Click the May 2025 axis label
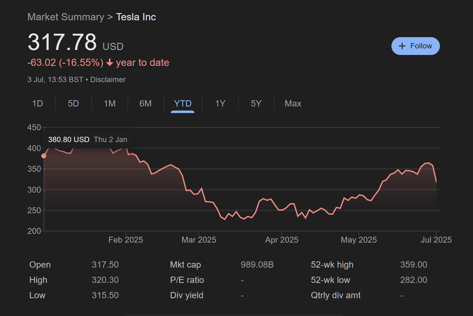Image resolution: width=473 pixels, height=316 pixels. tap(359, 240)
